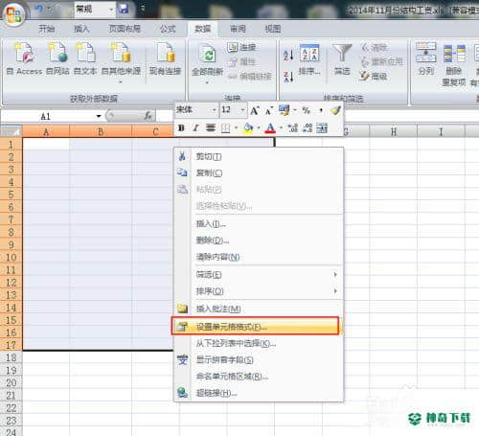
Task: Click the Remove Duplicates icon
Action: coord(454,54)
